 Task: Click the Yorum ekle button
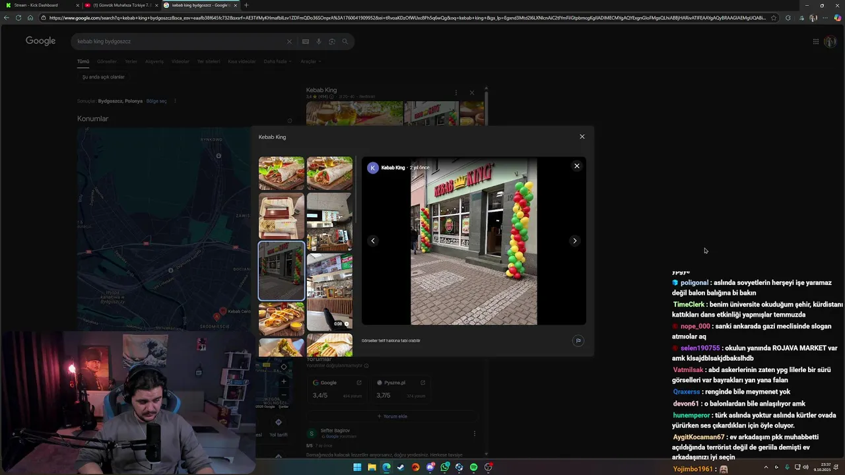tap(392, 416)
